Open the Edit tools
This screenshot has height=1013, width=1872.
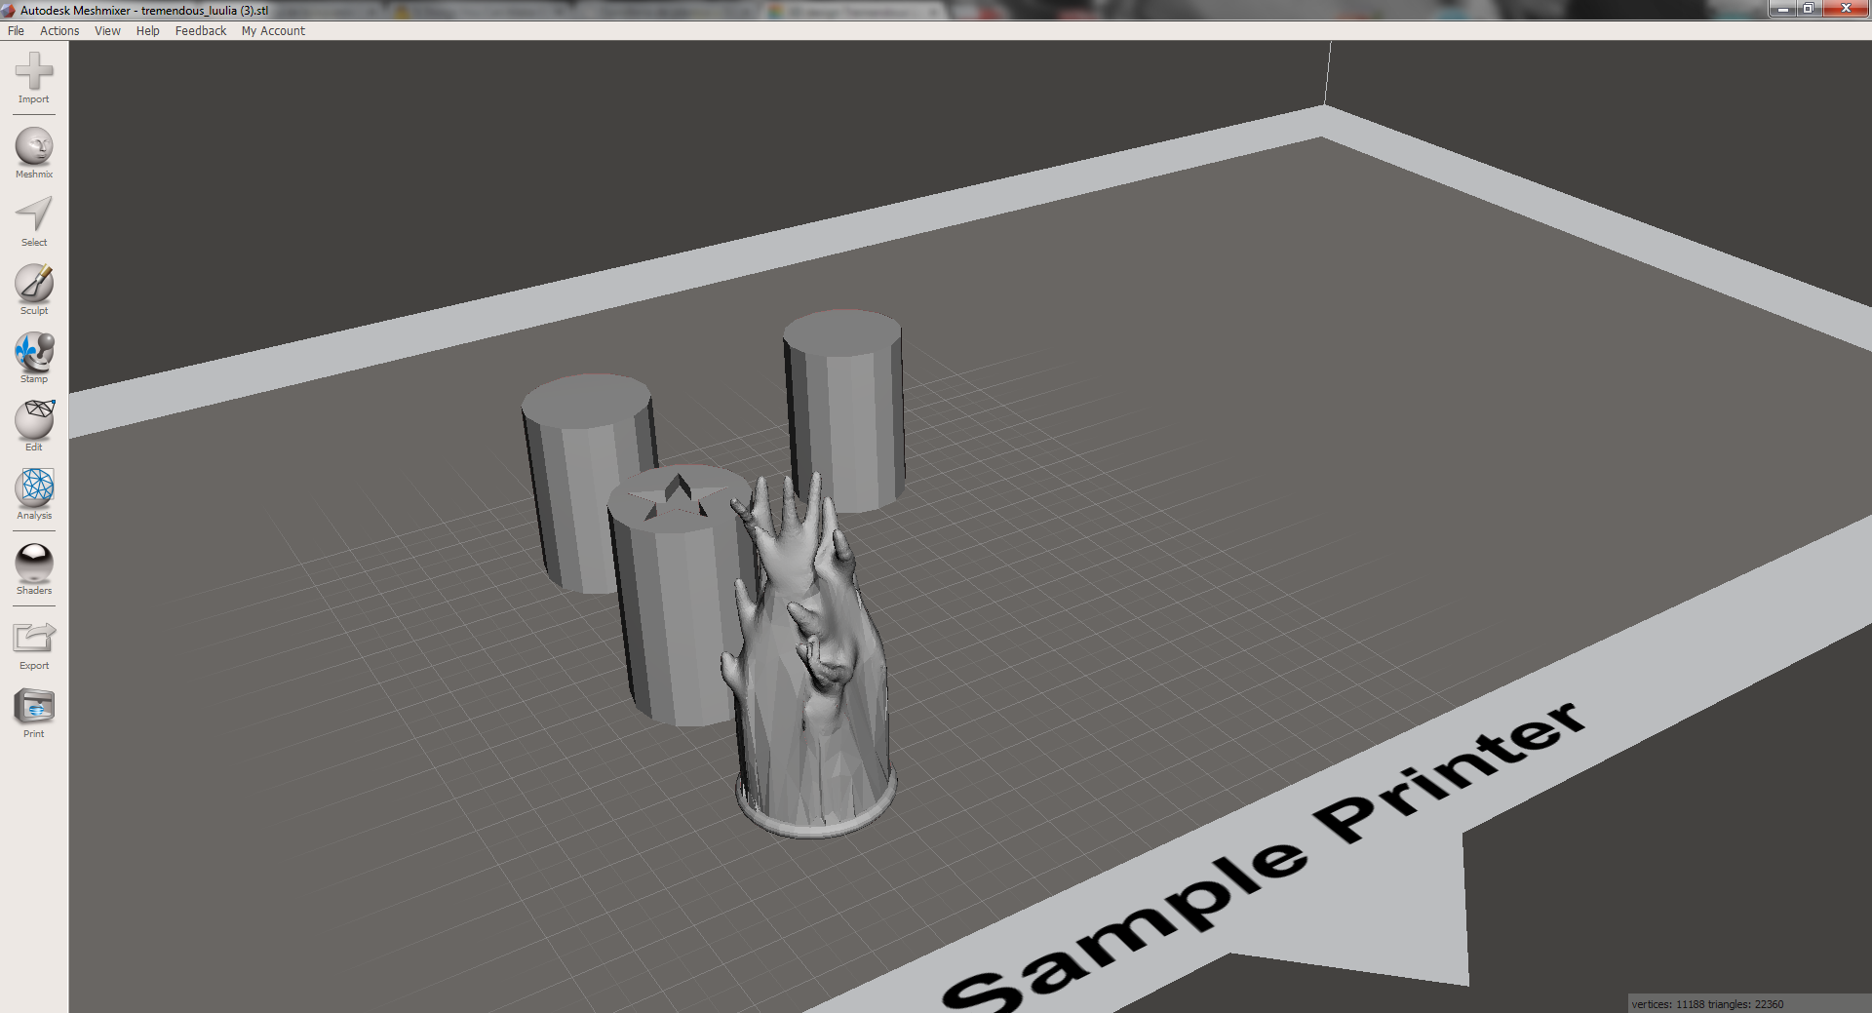pyautogui.click(x=34, y=426)
